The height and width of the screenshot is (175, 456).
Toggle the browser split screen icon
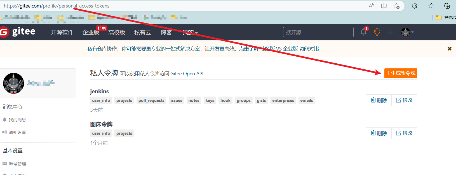coord(384,6)
